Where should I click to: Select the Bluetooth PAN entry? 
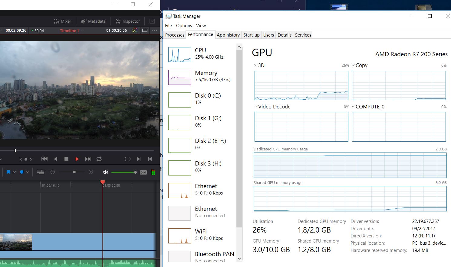tap(201, 257)
